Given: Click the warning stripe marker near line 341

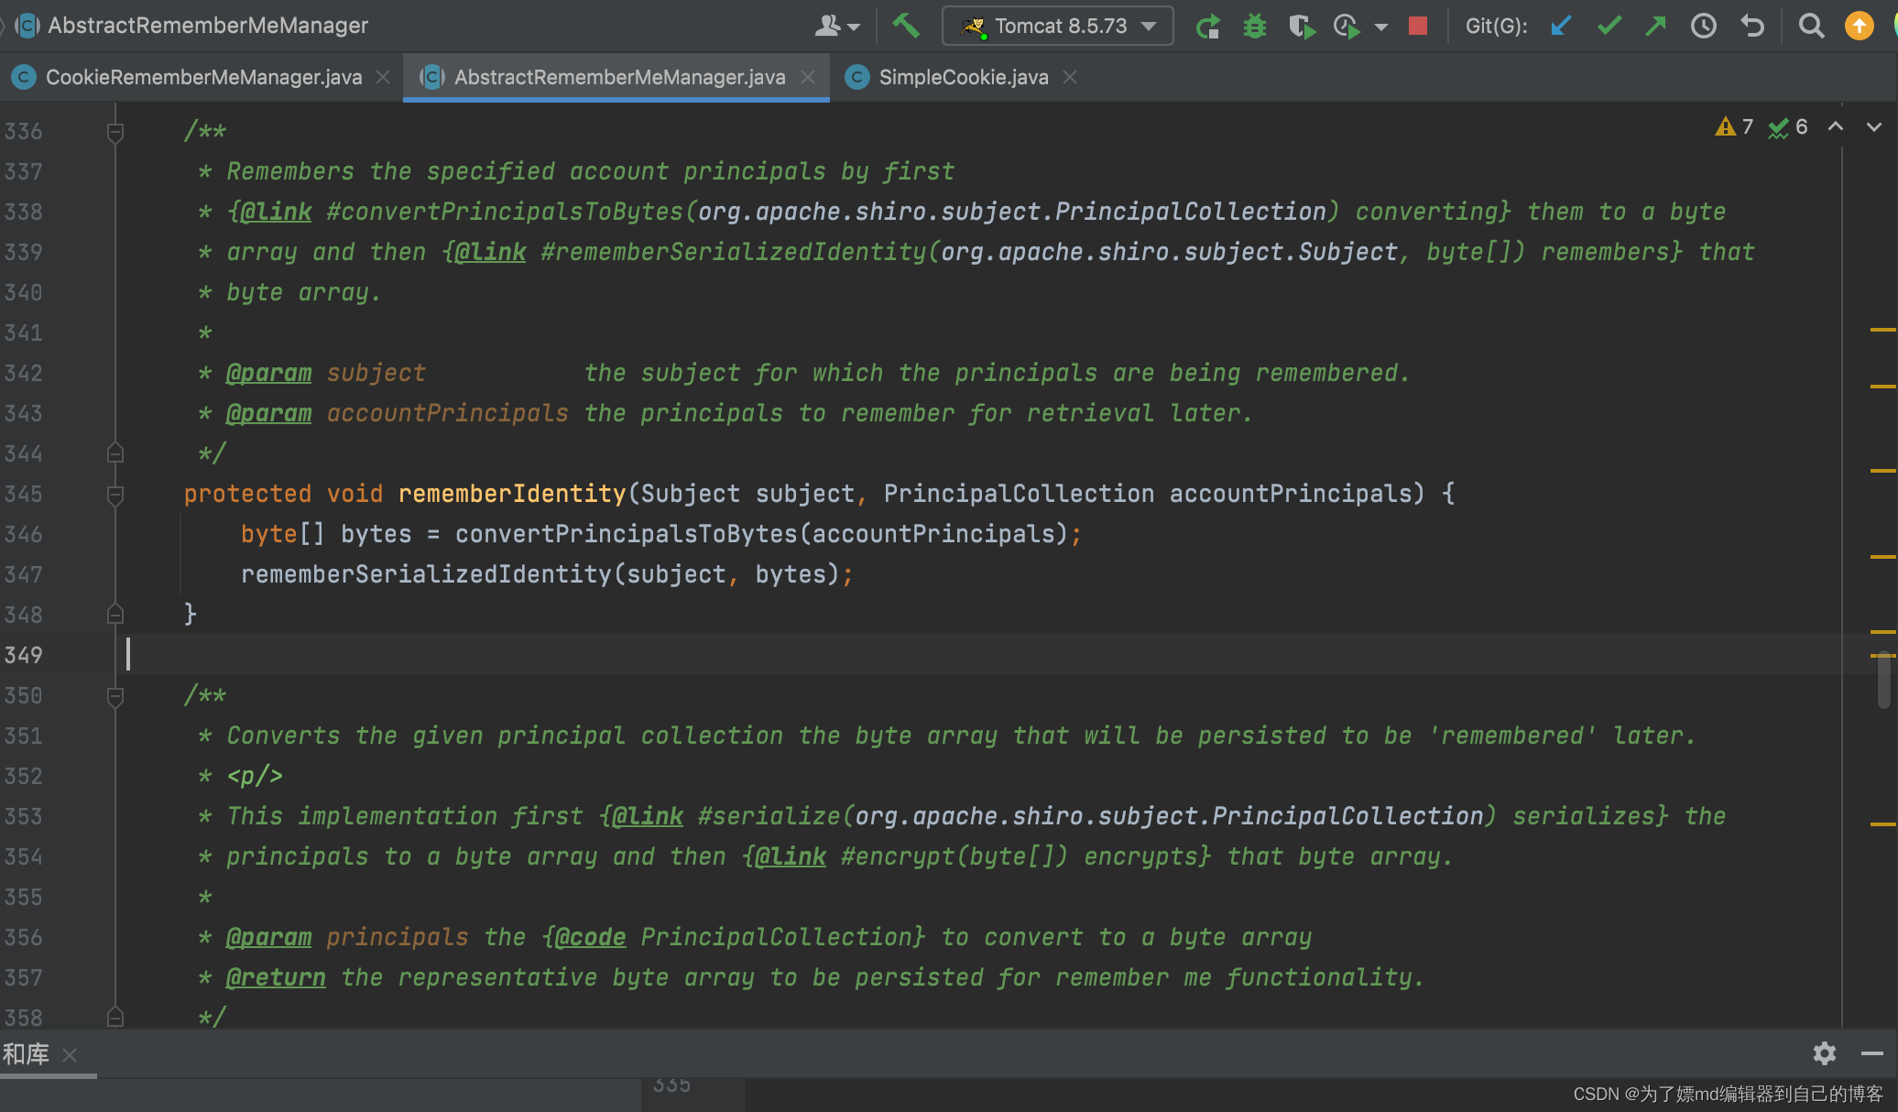Looking at the screenshot, I should [1883, 330].
